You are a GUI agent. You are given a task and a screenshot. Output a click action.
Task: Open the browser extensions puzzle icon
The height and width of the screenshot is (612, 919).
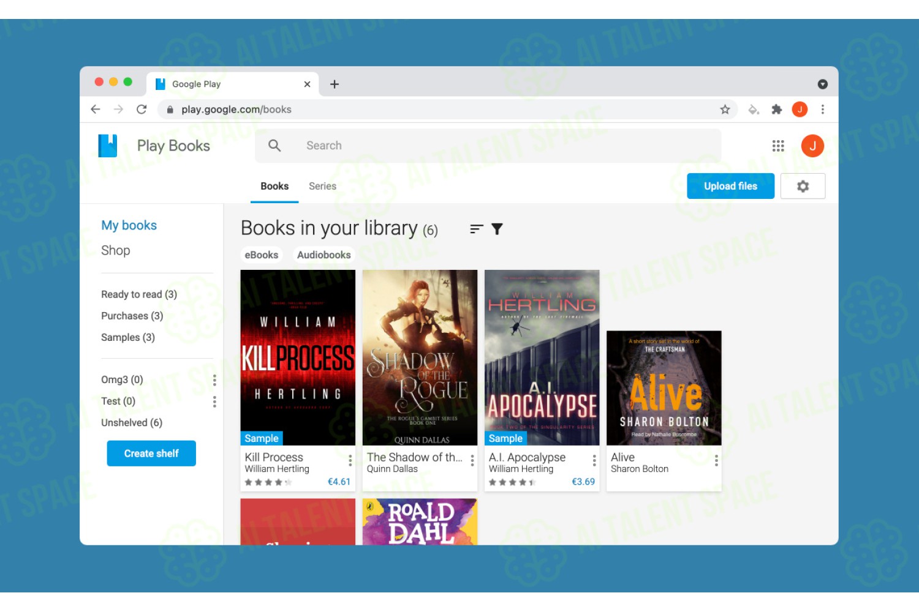777,110
